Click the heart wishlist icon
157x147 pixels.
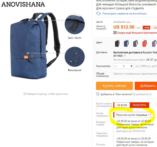point(98,94)
